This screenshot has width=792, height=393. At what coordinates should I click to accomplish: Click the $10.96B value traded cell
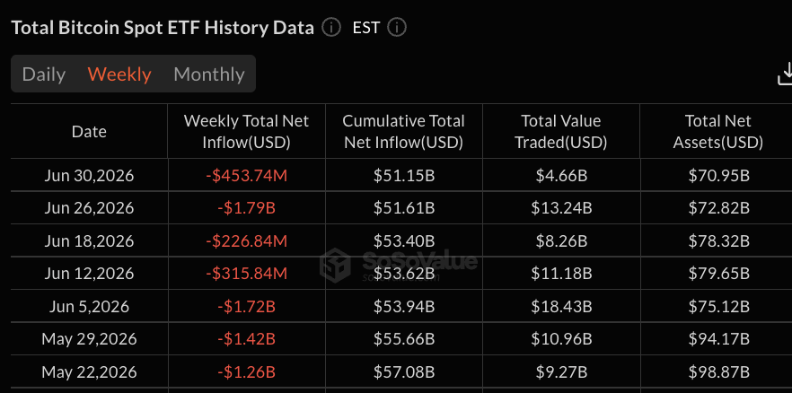point(561,338)
